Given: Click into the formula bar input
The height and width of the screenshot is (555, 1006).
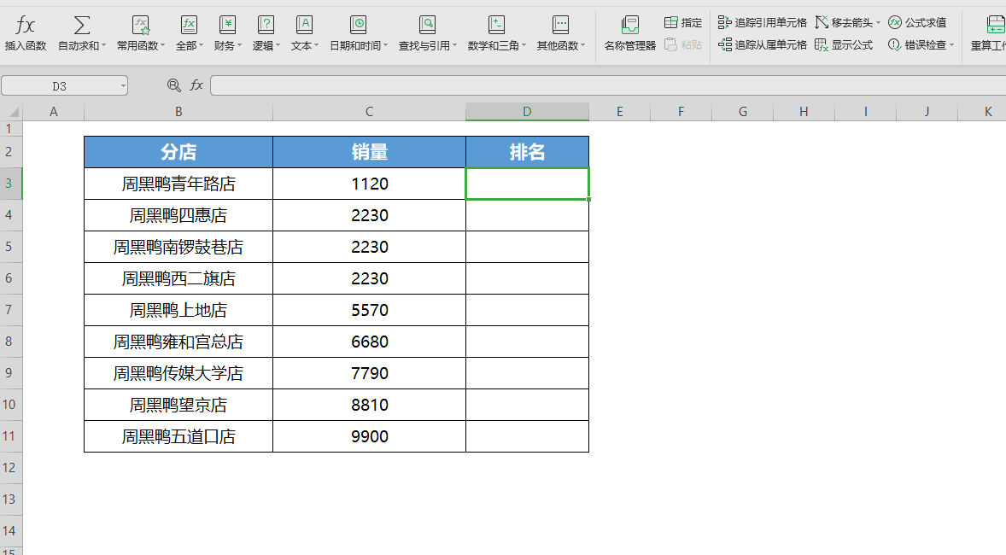Looking at the screenshot, I should tap(608, 85).
